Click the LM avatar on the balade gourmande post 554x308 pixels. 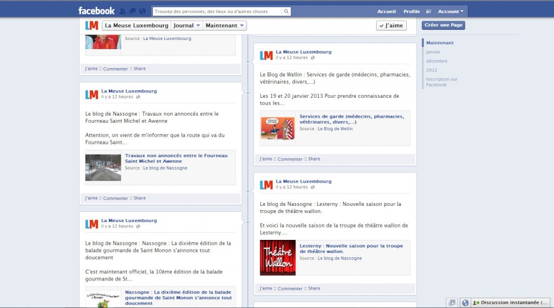click(91, 224)
